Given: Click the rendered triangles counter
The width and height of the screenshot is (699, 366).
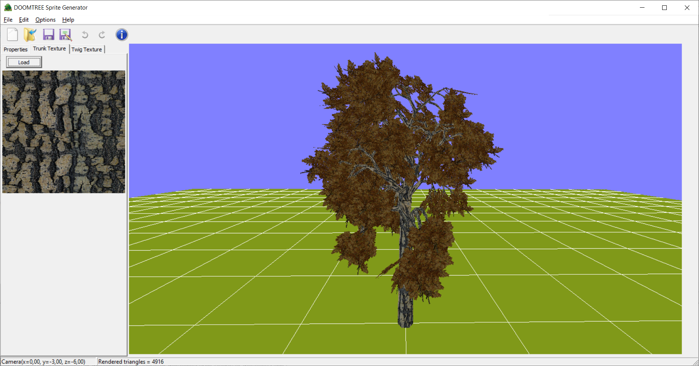Looking at the screenshot, I should (x=131, y=361).
